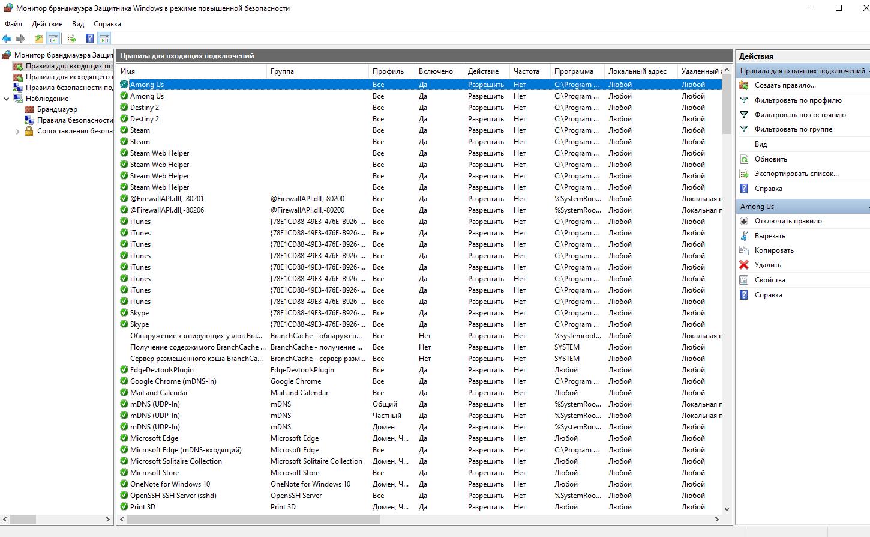Click the Обновить refresh icon in Actions
The width and height of the screenshot is (870, 537).
pyautogui.click(x=744, y=159)
